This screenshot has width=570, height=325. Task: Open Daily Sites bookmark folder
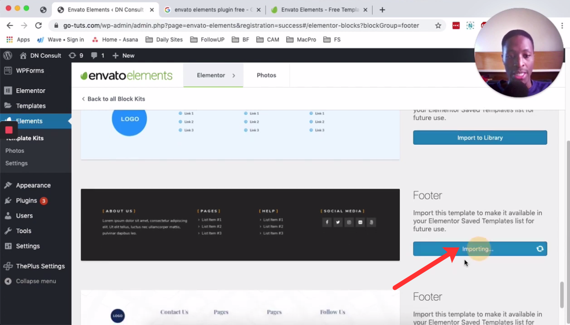point(164,39)
